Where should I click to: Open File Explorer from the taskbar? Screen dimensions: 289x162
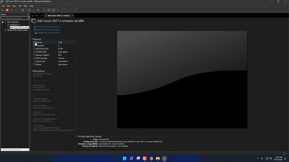(158, 158)
